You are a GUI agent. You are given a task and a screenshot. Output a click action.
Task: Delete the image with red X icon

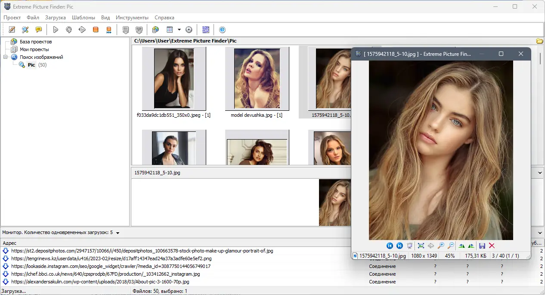pos(492,246)
